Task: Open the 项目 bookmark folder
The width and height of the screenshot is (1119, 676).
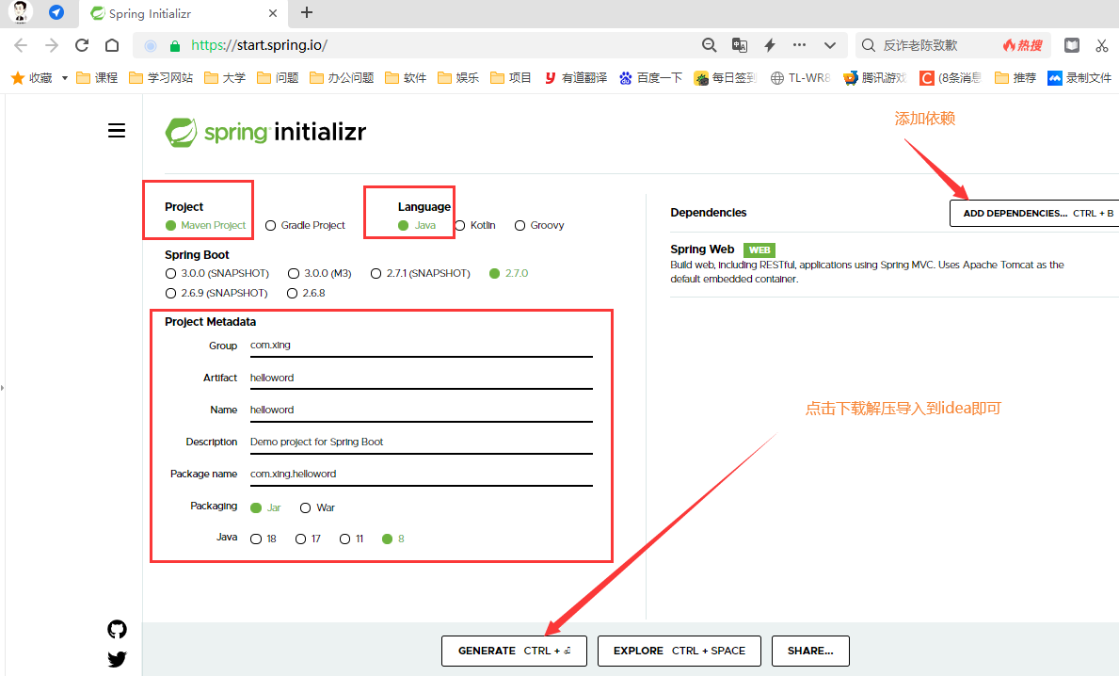Action: 511,78
